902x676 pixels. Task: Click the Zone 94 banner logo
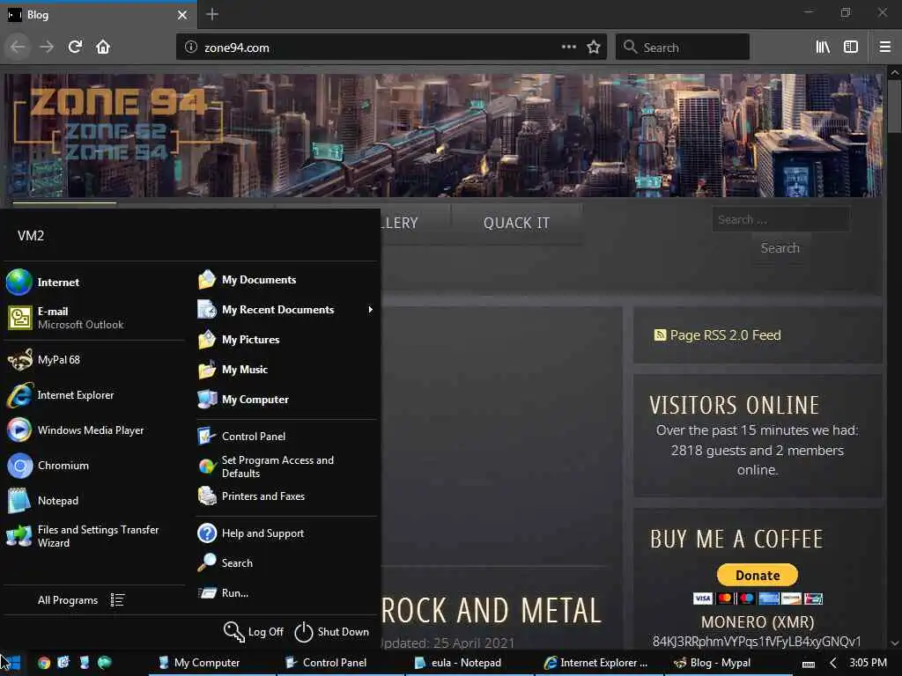point(117,125)
